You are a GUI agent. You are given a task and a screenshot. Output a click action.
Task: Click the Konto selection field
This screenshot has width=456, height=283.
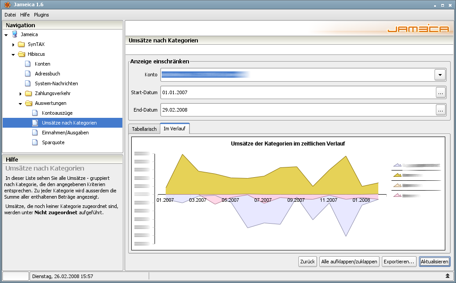[298, 75]
